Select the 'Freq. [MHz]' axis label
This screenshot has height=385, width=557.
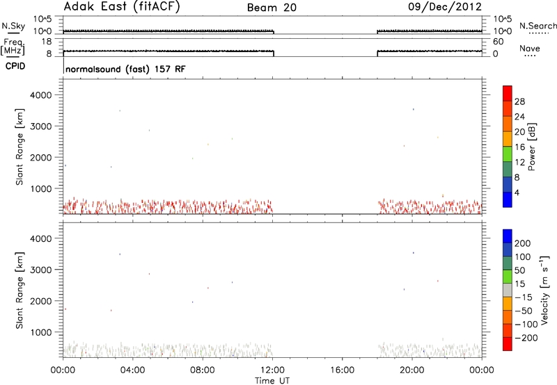13,47
